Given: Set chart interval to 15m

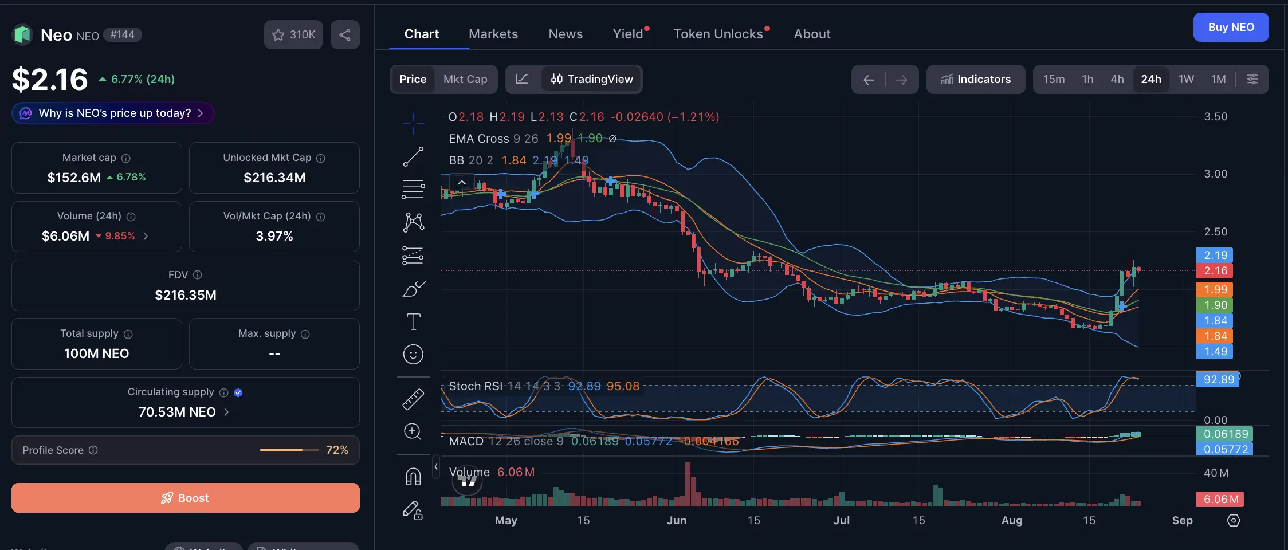Looking at the screenshot, I should click(x=1054, y=79).
